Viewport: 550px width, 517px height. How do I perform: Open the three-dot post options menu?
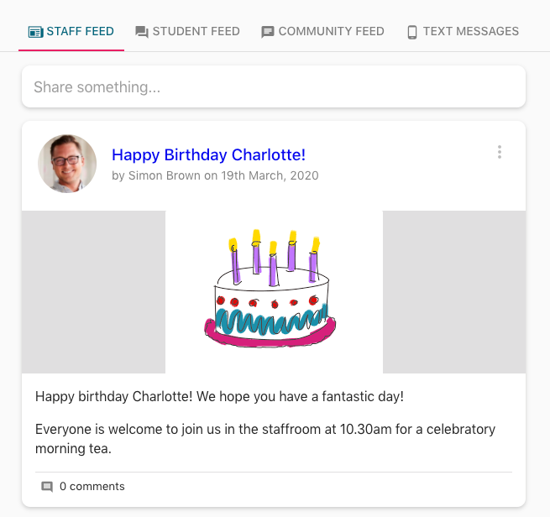500,152
